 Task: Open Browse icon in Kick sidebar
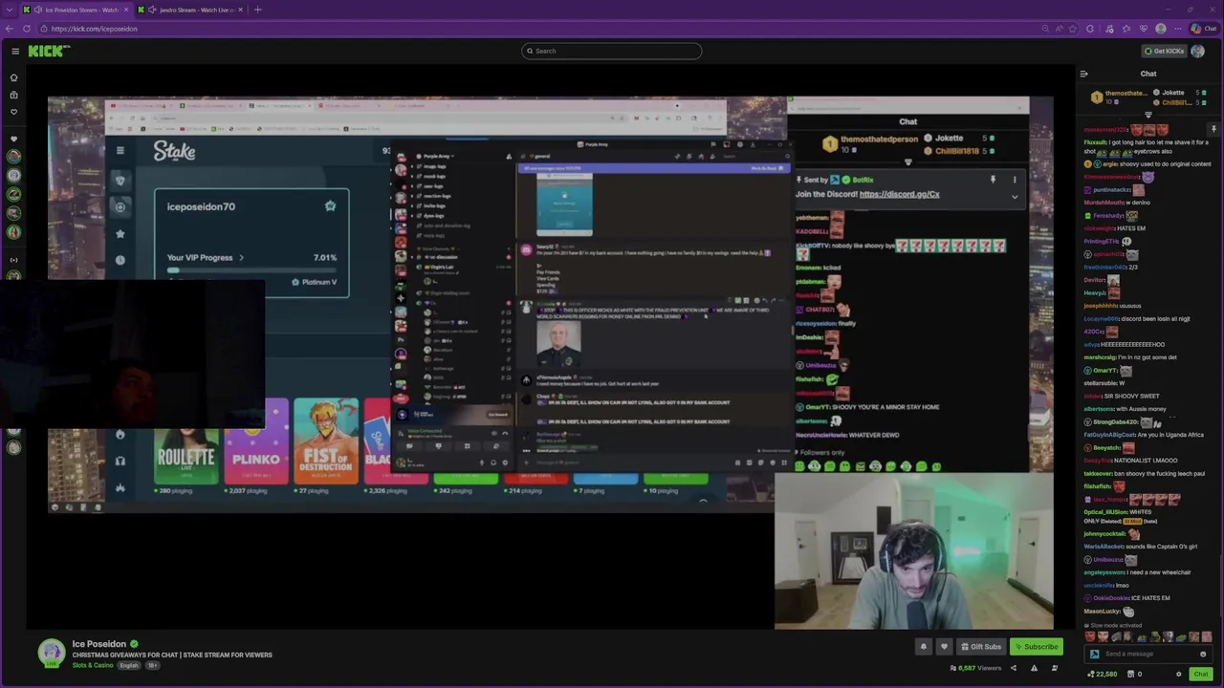coord(13,95)
